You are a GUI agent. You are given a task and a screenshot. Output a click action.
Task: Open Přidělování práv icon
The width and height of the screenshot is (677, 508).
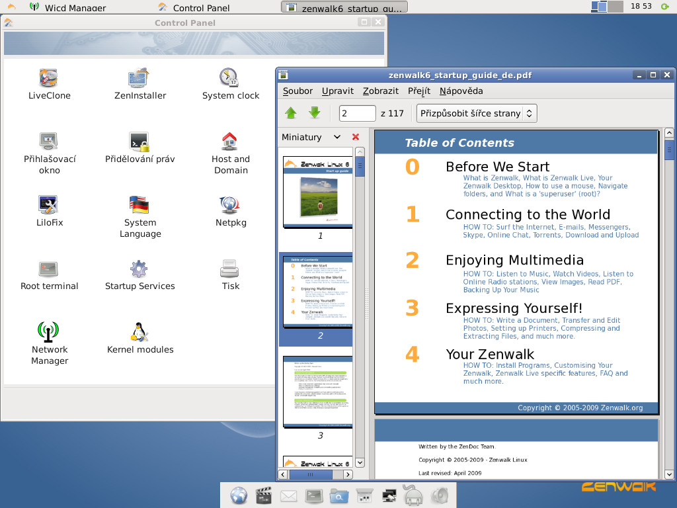point(140,148)
